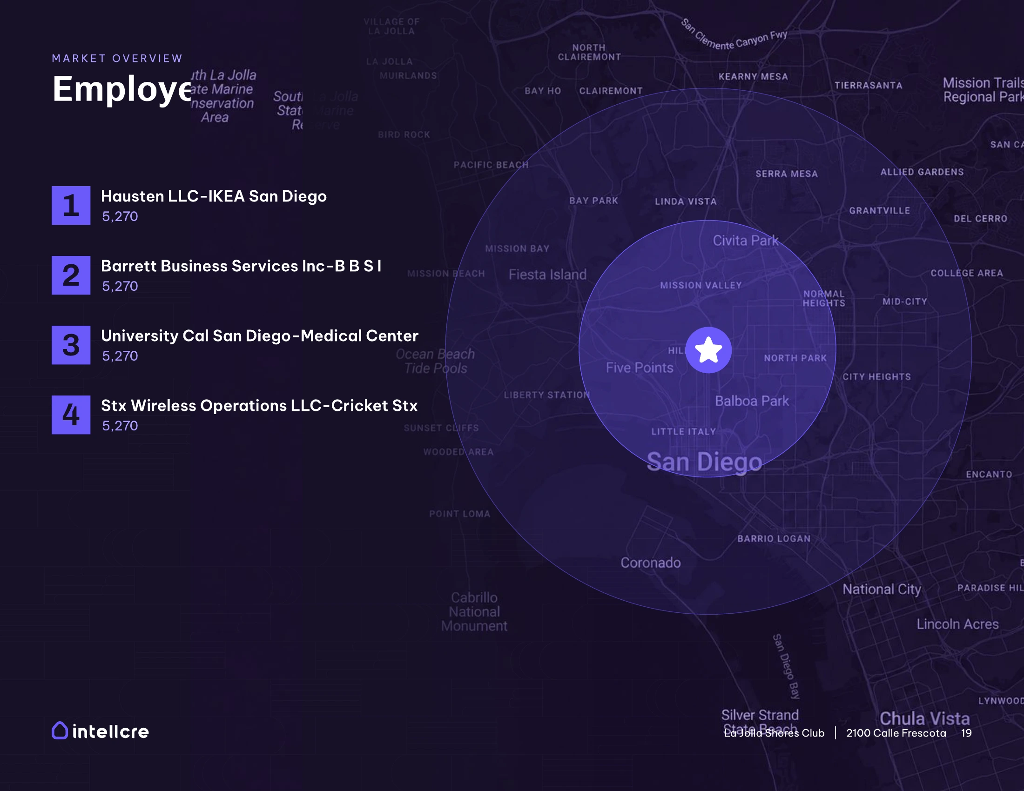Click the "CITY HEIGHTS" map label

[877, 377]
